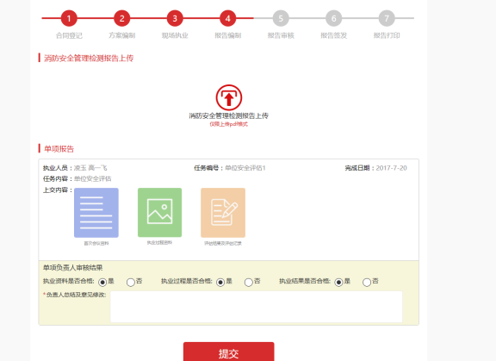
Task: Click the upload arrow icon for PDF report
Action: tap(229, 97)
